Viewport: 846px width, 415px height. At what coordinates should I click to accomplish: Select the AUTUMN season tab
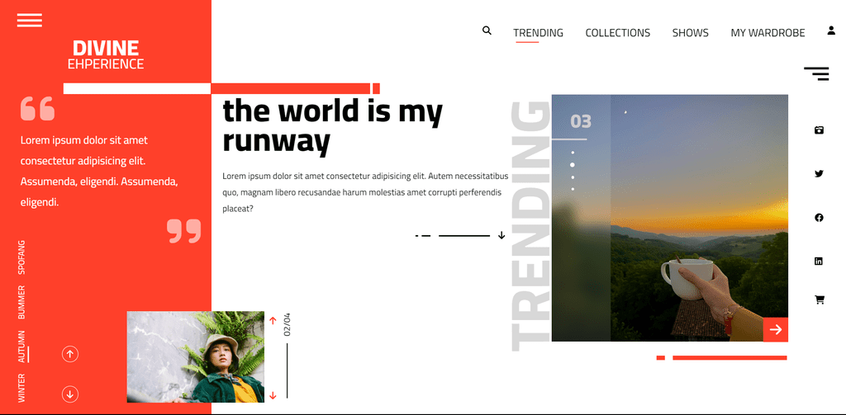(22, 347)
